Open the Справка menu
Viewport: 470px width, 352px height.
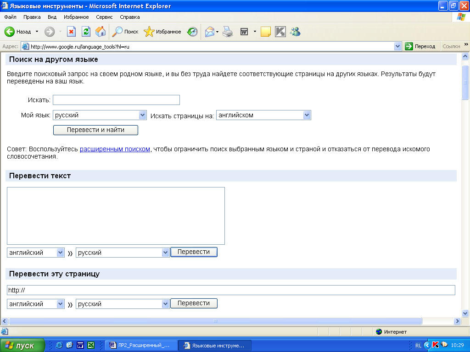click(x=130, y=17)
